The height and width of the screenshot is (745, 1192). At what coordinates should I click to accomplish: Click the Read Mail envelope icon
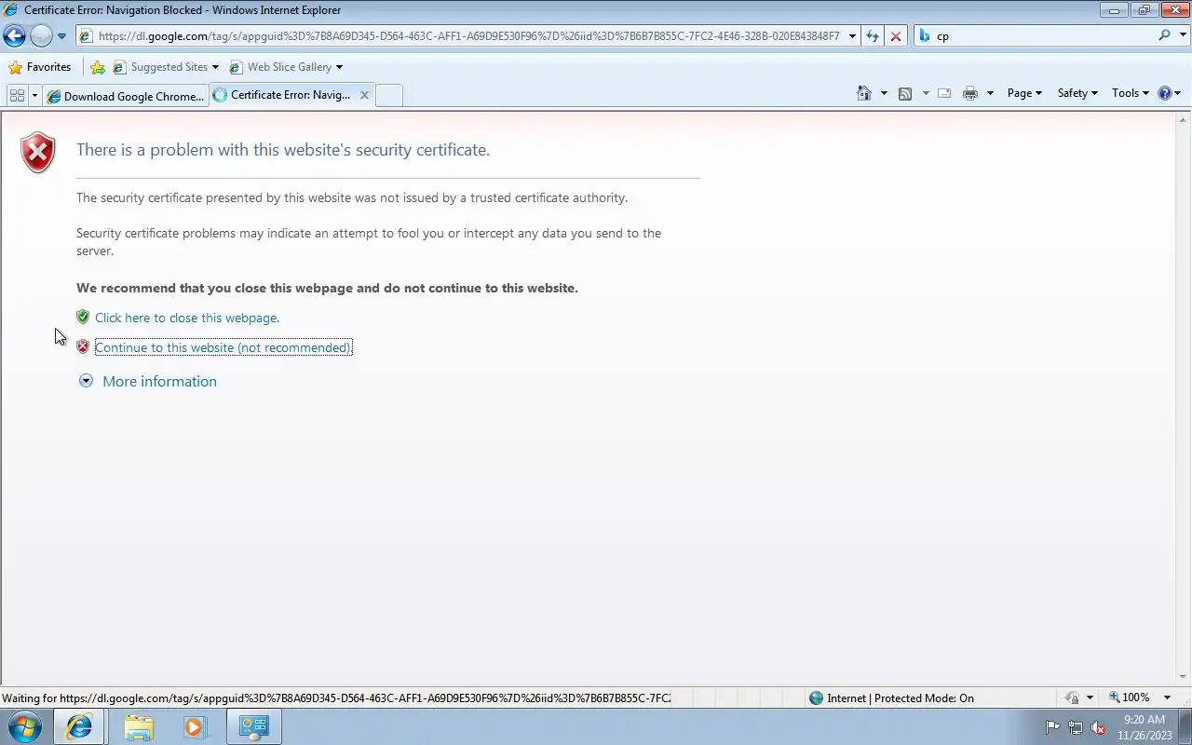[x=944, y=93]
